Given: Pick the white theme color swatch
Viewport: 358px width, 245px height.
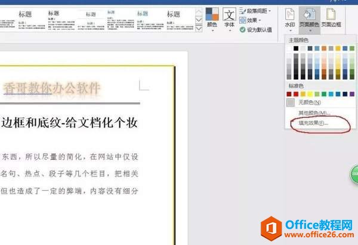Looking at the screenshot, I should click(x=289, y=48).
